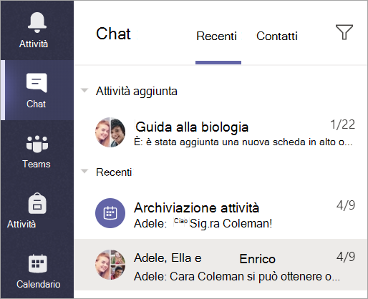Open the Attività bell notifications icon
This screenshot has width=368, height=299.
tap(37, 23)
